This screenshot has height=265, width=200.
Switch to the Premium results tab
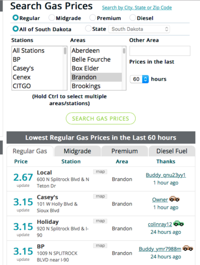tap(124, 151)
